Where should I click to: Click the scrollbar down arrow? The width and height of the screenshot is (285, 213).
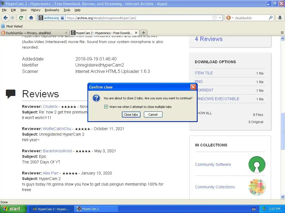coord(282,197)
